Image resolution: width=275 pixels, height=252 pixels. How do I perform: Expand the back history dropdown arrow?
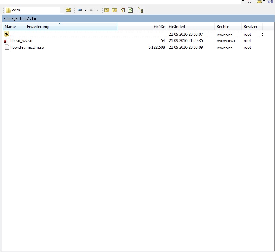pyautogui.click(x=85, y=10)
